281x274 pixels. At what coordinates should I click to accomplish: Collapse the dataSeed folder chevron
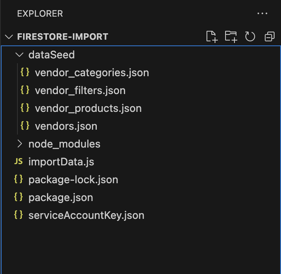[19, 55]
